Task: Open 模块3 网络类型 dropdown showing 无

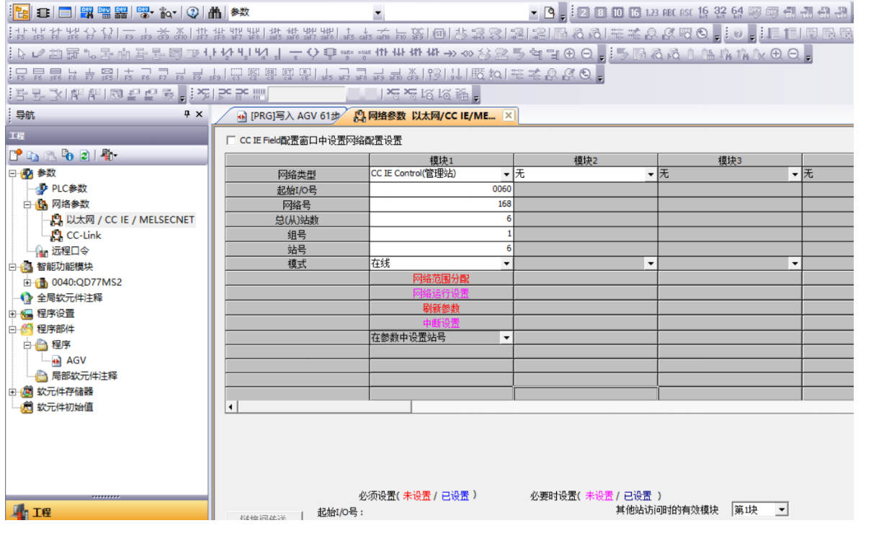Action: (x=795, y=174)
